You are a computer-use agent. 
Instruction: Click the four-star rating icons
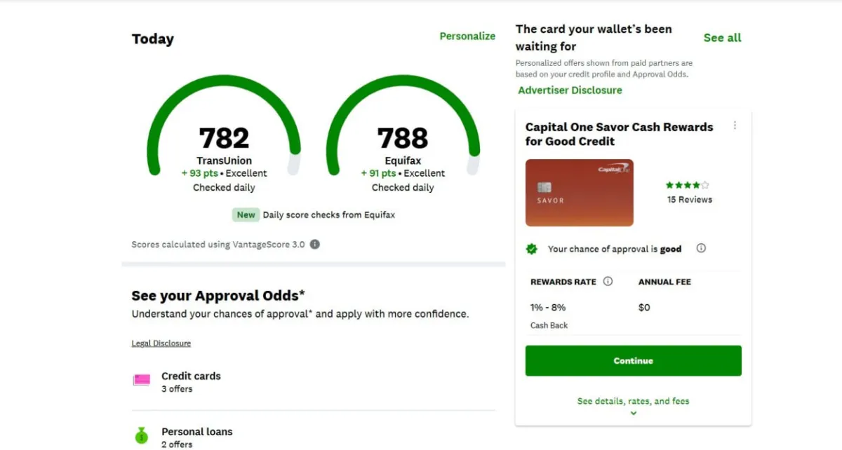[x=687, y=186]
